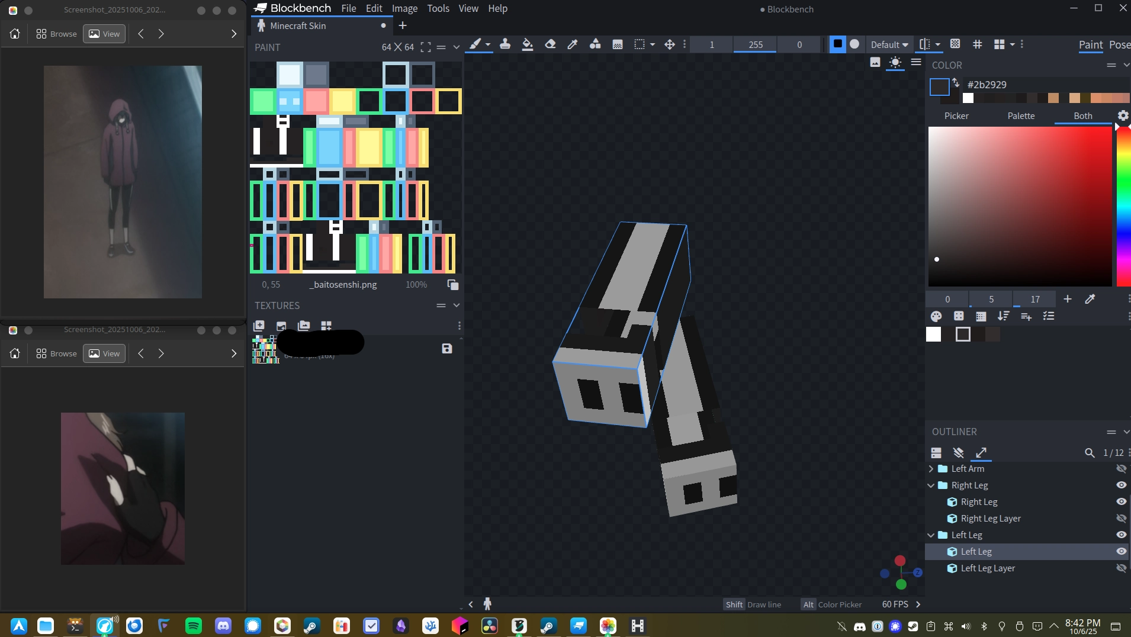Activate the Move tool in toolbar
Viewport: 1131px width, 637px height.
(x=670, y=44)
